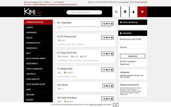
Task: Select Unsere Bestseller category
Action: coord(38,22)
